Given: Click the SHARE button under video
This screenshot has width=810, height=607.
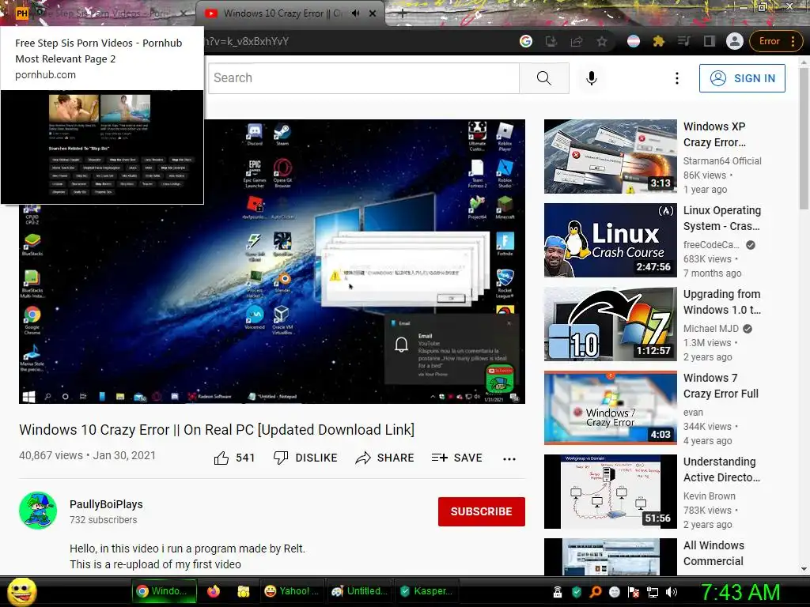Looking at the screenshot, I should pos(385,458).
